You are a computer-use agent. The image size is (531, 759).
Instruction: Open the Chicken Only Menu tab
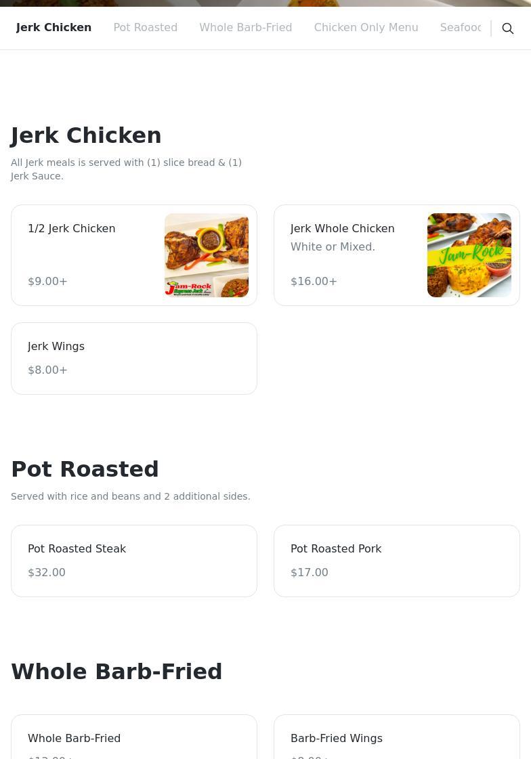(366, 28)
